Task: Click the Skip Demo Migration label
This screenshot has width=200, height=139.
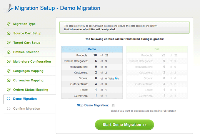Action: pyautogui.click(x=93, y=105)
